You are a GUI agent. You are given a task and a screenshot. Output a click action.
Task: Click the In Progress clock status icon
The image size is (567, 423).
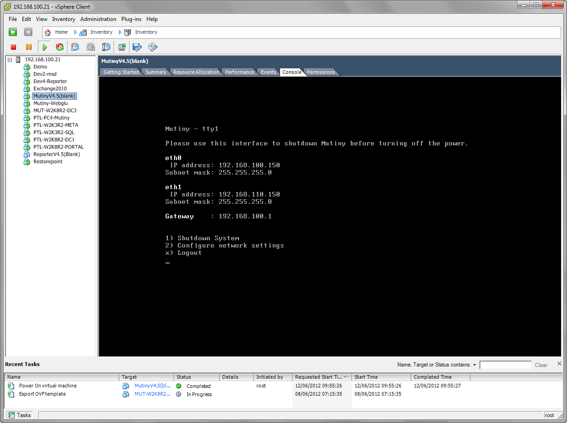(179, 394)
